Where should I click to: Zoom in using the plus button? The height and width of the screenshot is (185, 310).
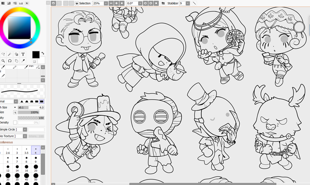coord(116,3)
